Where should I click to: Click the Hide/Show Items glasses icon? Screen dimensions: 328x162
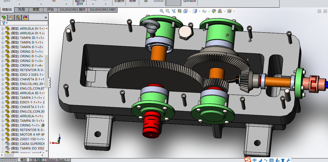(204, 11)
